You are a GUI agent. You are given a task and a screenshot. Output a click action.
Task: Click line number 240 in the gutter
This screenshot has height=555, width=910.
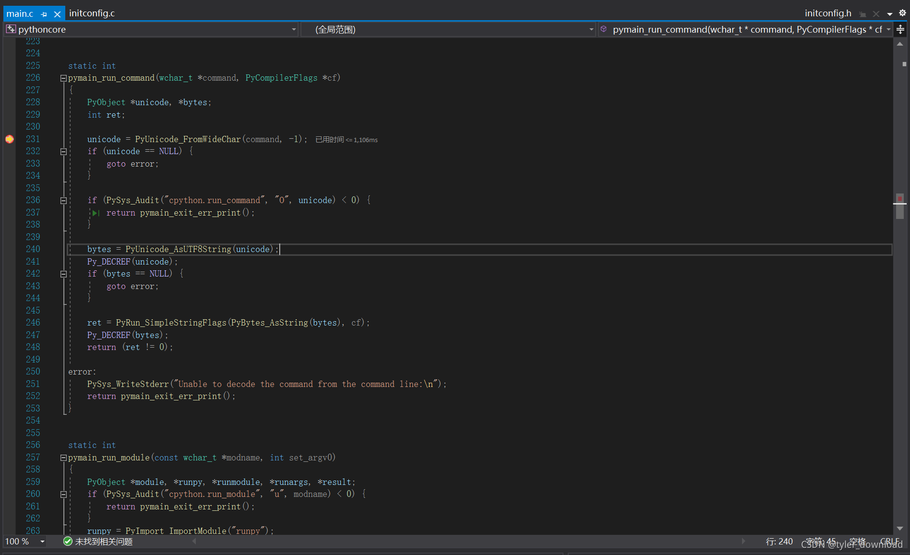click(33, 249)
